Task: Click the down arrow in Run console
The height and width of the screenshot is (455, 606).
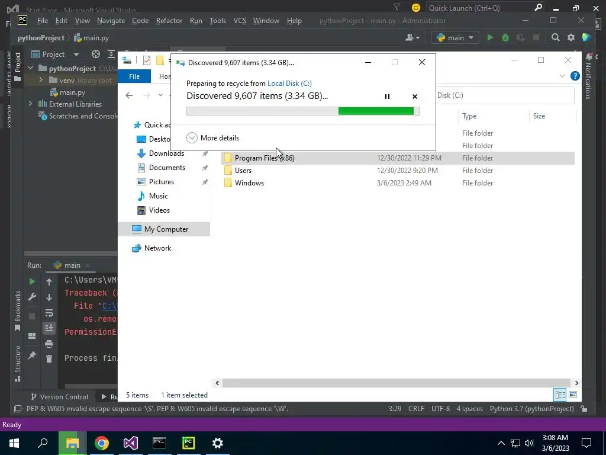Action: coord(49,297)
